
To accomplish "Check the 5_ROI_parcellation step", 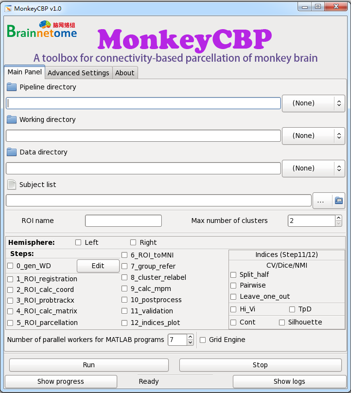I will 10,323.
